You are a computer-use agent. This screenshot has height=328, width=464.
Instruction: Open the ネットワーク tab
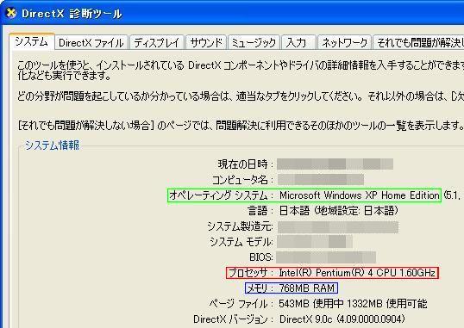[344, 43]
